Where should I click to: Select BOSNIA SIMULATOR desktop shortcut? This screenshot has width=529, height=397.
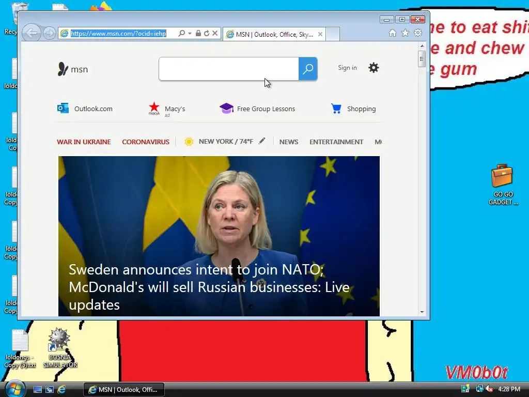point(60,348)
